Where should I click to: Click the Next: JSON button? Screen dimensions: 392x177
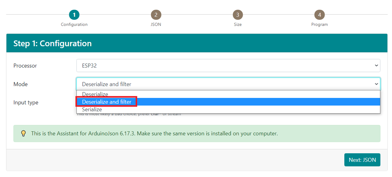[362, 160]
